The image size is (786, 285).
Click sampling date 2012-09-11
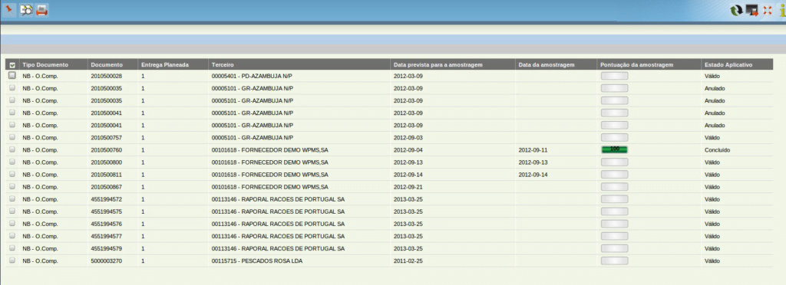(533, 150)
